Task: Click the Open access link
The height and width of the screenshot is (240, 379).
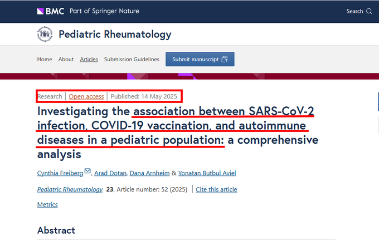Action: click(x=86, y=96)
